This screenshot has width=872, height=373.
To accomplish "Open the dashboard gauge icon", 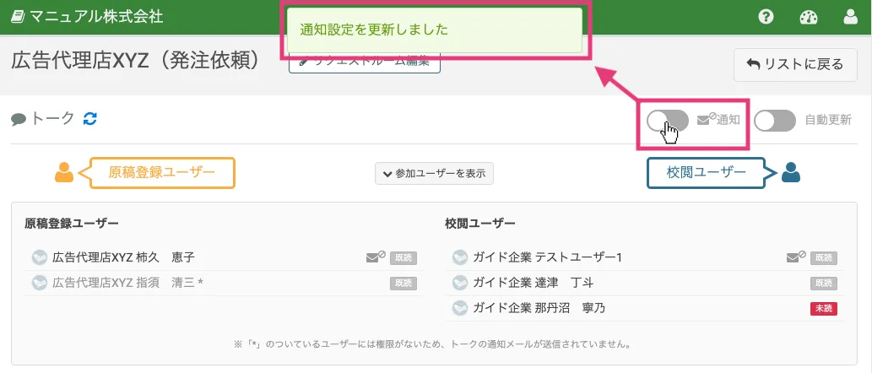I will point(809,17).
